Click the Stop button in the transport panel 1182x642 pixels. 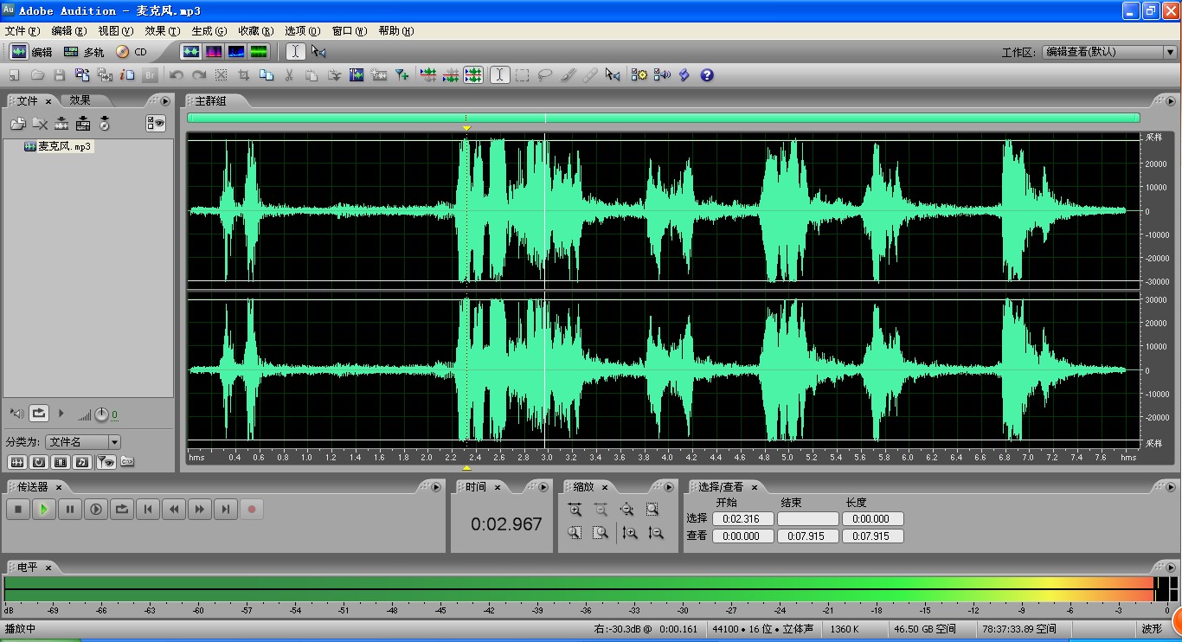click(18, 510)
